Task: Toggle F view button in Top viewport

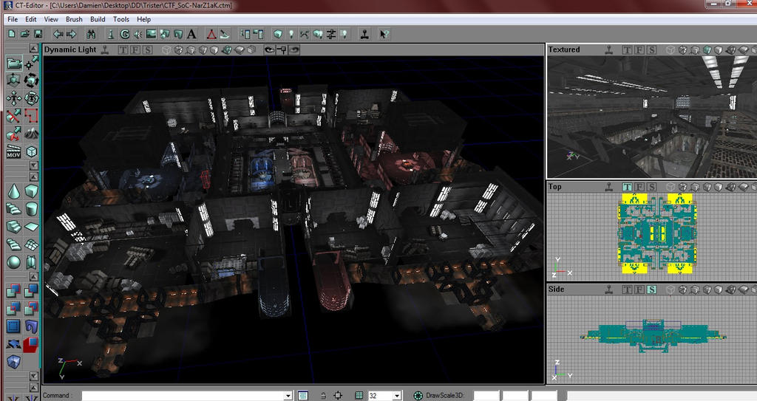Action: [639, 187]
